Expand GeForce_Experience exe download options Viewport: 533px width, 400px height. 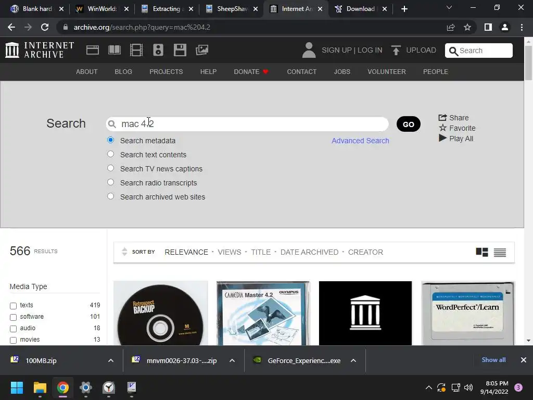(353, 360)
